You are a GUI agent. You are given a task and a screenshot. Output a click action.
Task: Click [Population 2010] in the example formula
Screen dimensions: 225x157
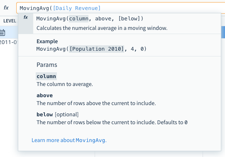96,49
